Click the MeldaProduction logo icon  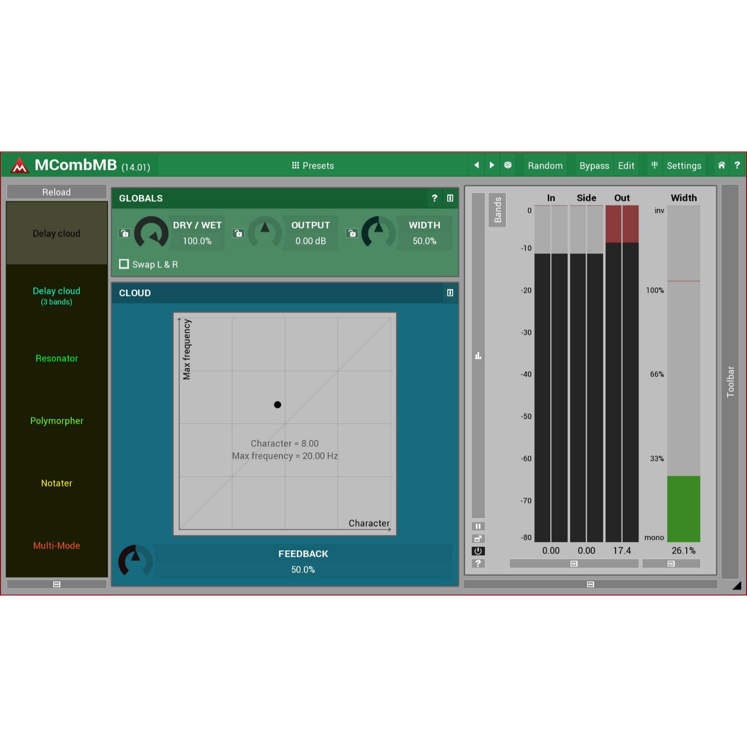pos(19,165)
